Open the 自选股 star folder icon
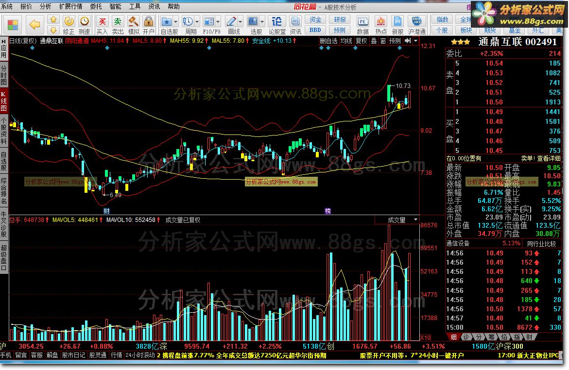The image size is (569, 370). coord(166,21)
